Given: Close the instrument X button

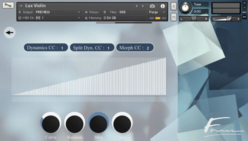Looking at the screenshot, I should pyautogui.click(x=244, y=3).
